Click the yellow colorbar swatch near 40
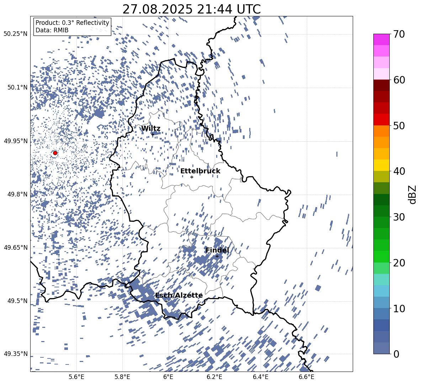 [x=381, y=165]
